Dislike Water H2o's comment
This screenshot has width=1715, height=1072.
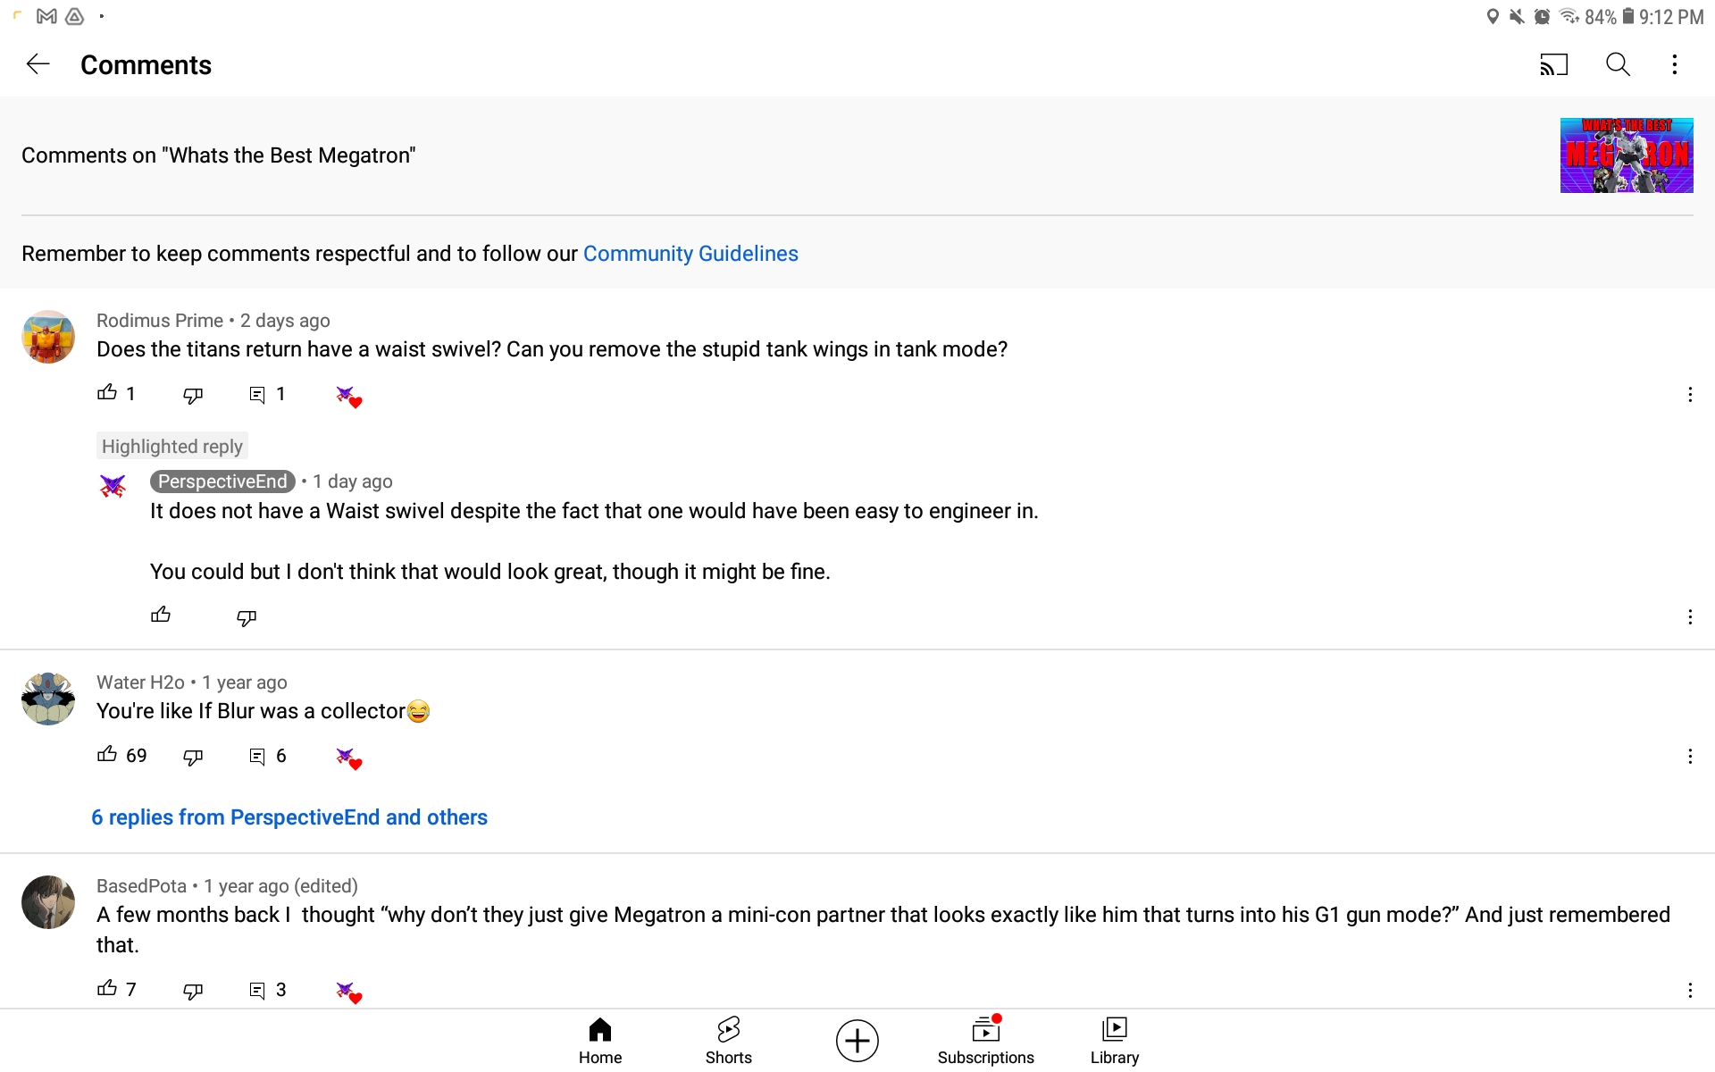tap(193, 758)
